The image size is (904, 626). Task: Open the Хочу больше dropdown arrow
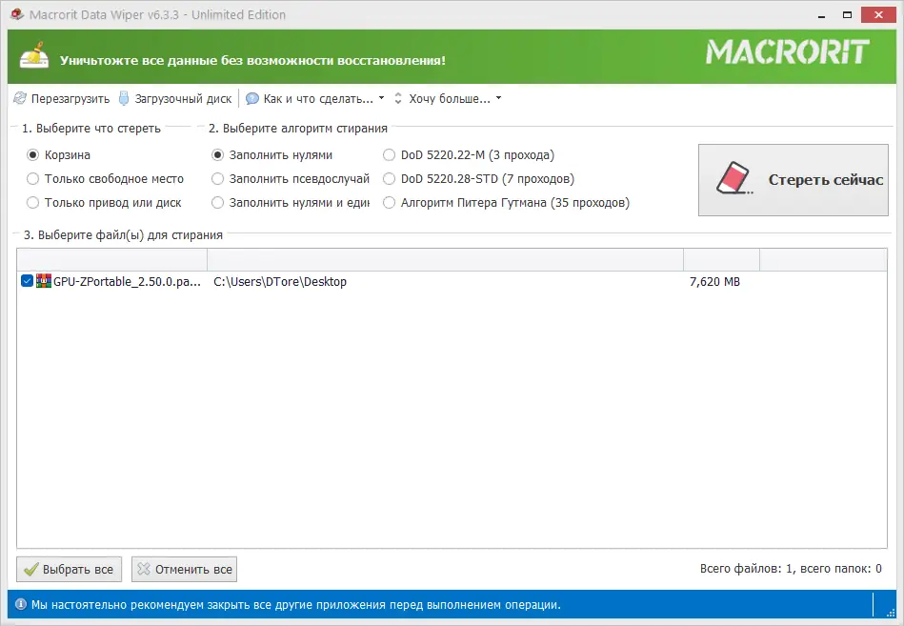(x=499, y=98)
